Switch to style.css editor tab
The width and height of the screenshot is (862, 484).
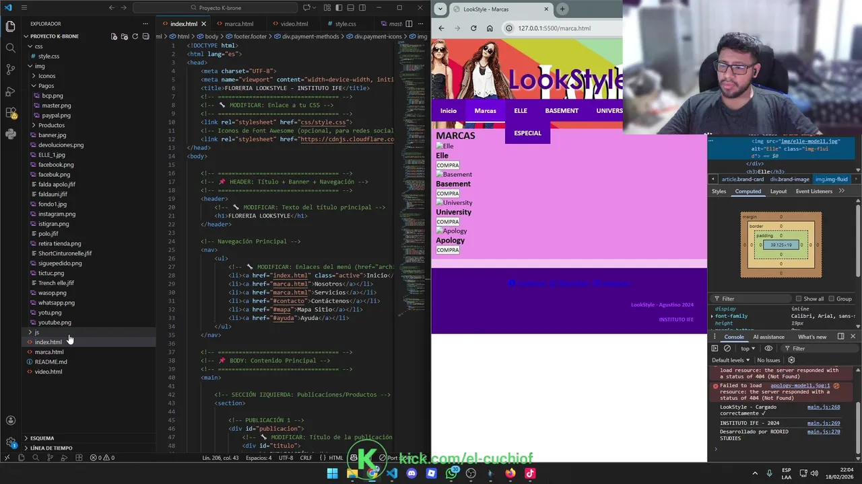pyautogui.click(x=345, y=24)
